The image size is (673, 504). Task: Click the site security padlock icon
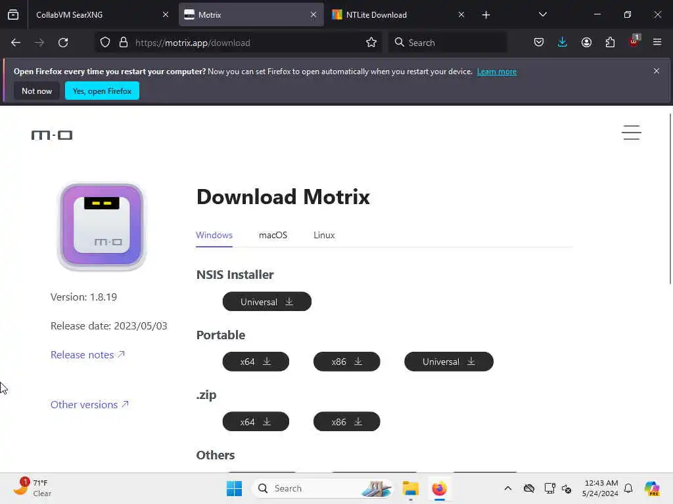click(124, 43)
